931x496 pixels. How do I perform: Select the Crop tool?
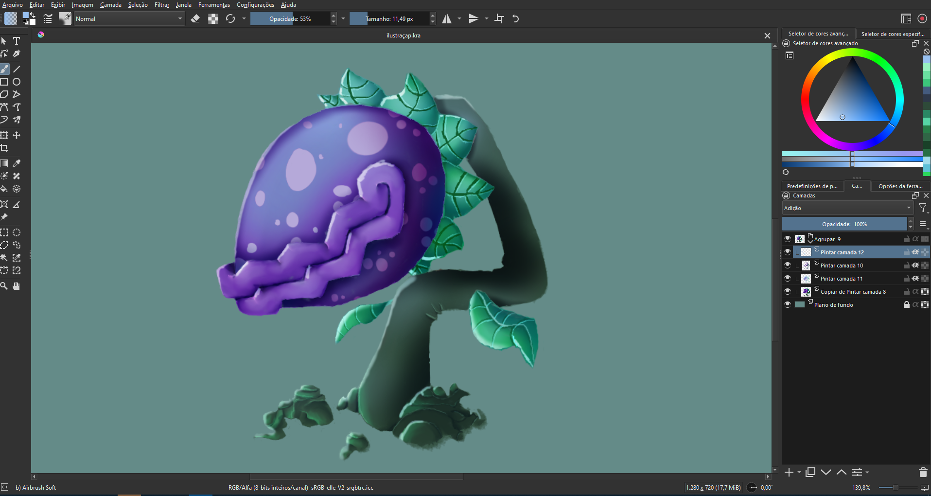[x=4, y=148]
